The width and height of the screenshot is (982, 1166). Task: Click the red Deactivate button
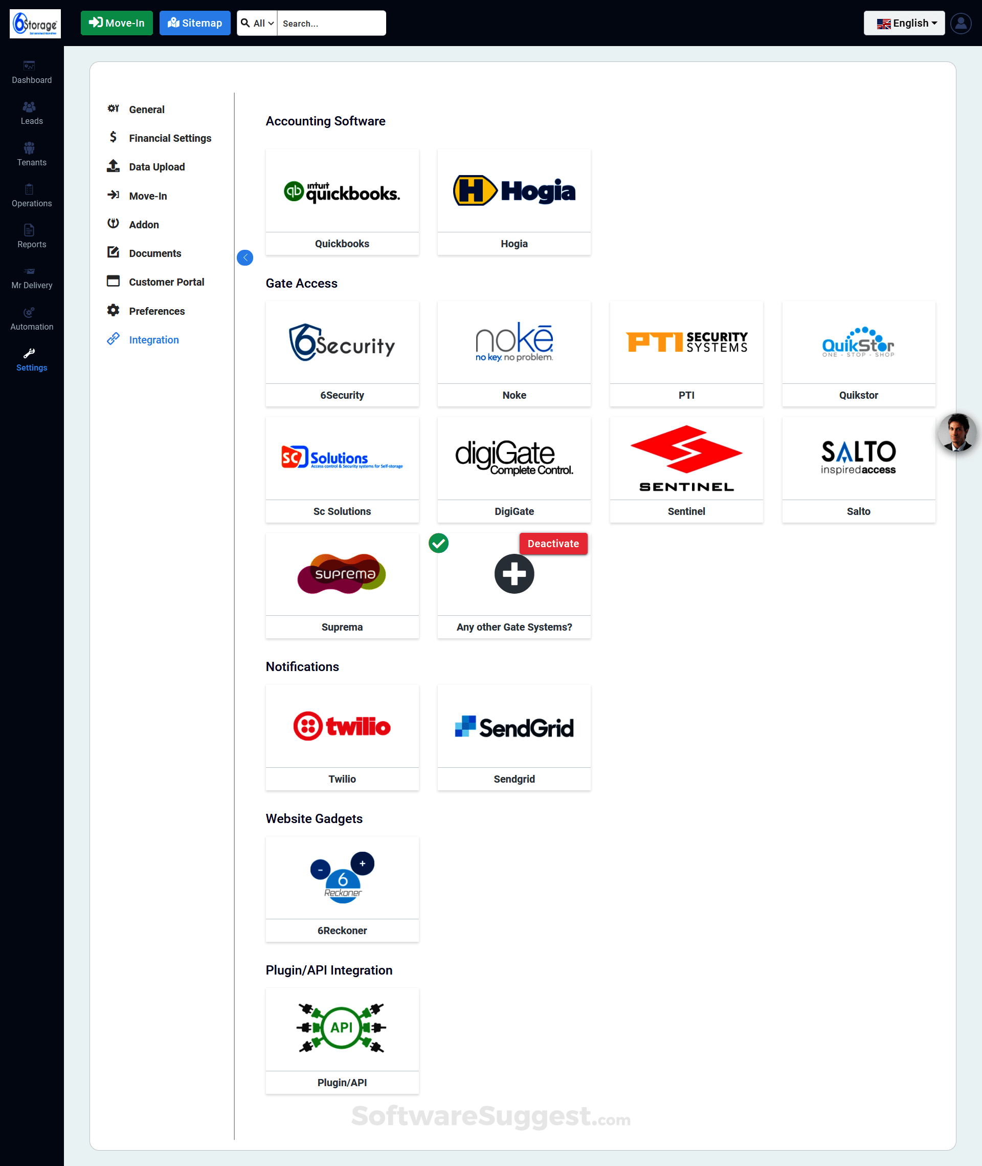pos(553,543)
